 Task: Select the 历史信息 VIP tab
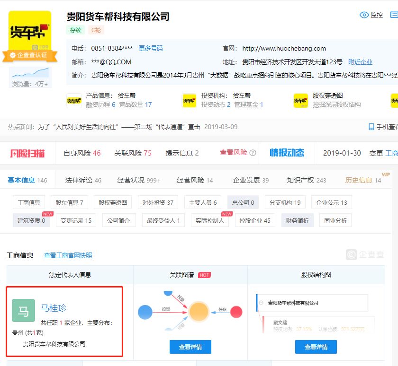(x=363, y=180)
